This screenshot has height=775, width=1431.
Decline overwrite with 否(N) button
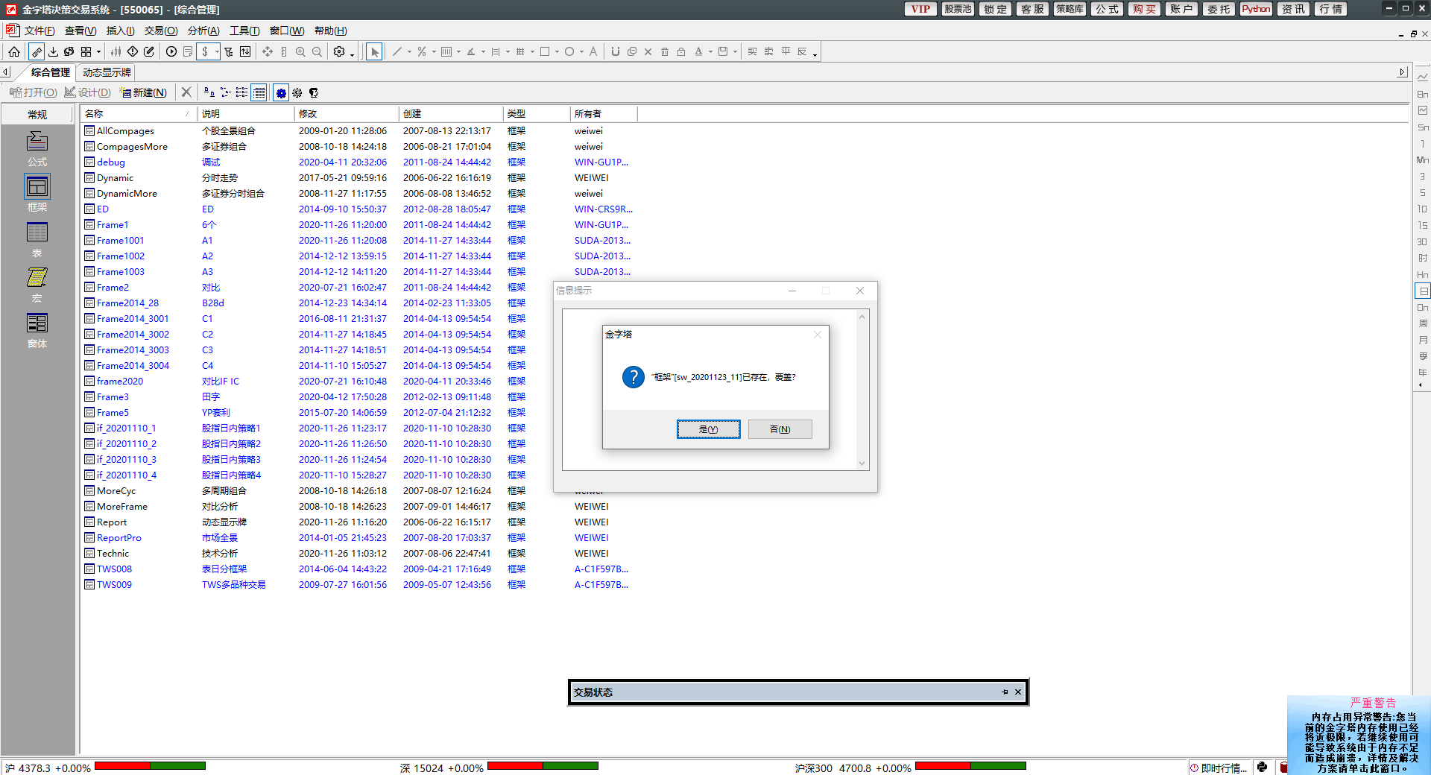pyautogui.click(x=780, y=429)
